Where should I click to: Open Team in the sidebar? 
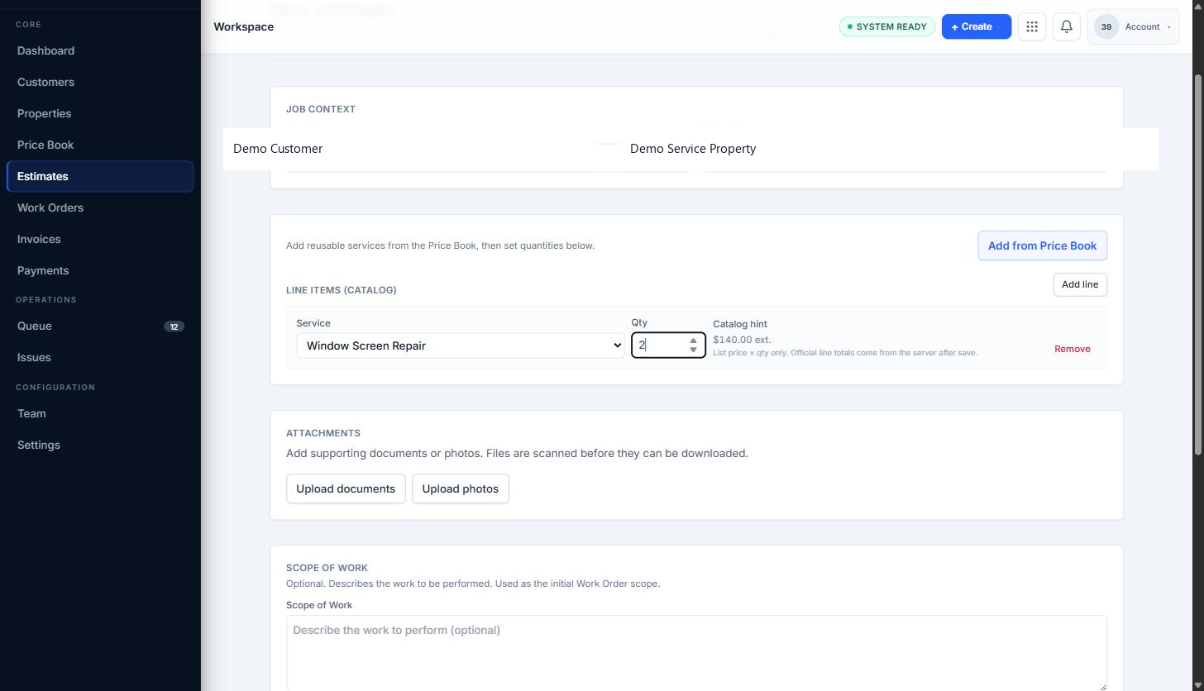[x=100, y=413]
